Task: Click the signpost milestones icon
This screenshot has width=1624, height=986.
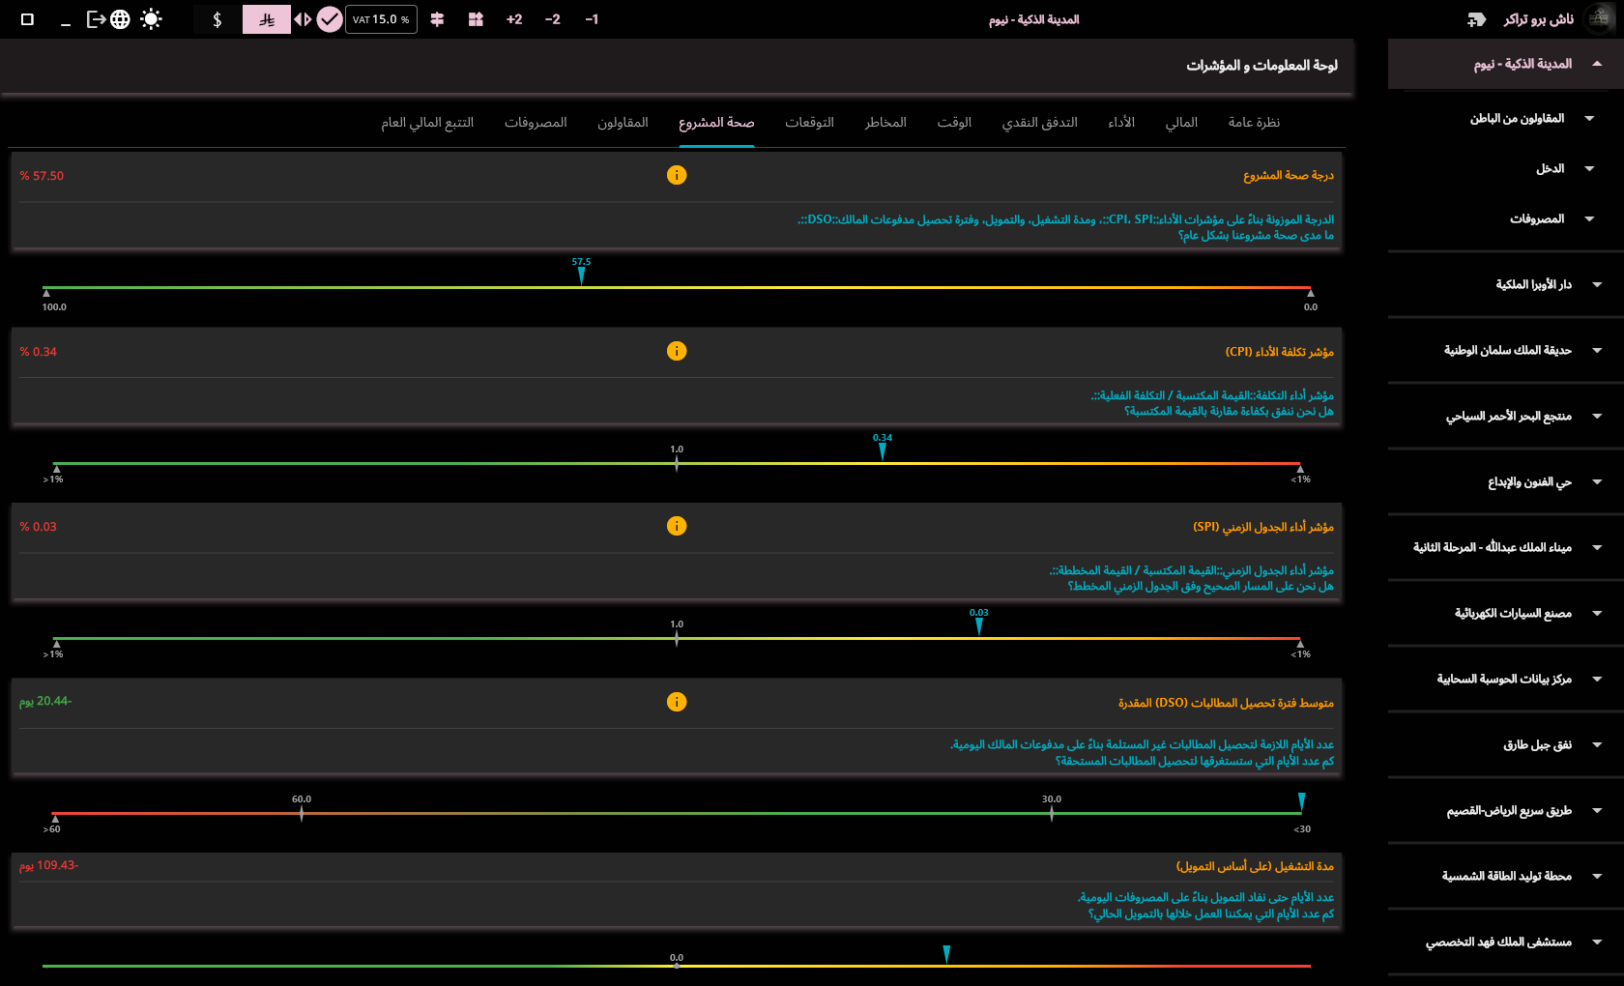Action: pyautogui.click(x=437, y=19)
